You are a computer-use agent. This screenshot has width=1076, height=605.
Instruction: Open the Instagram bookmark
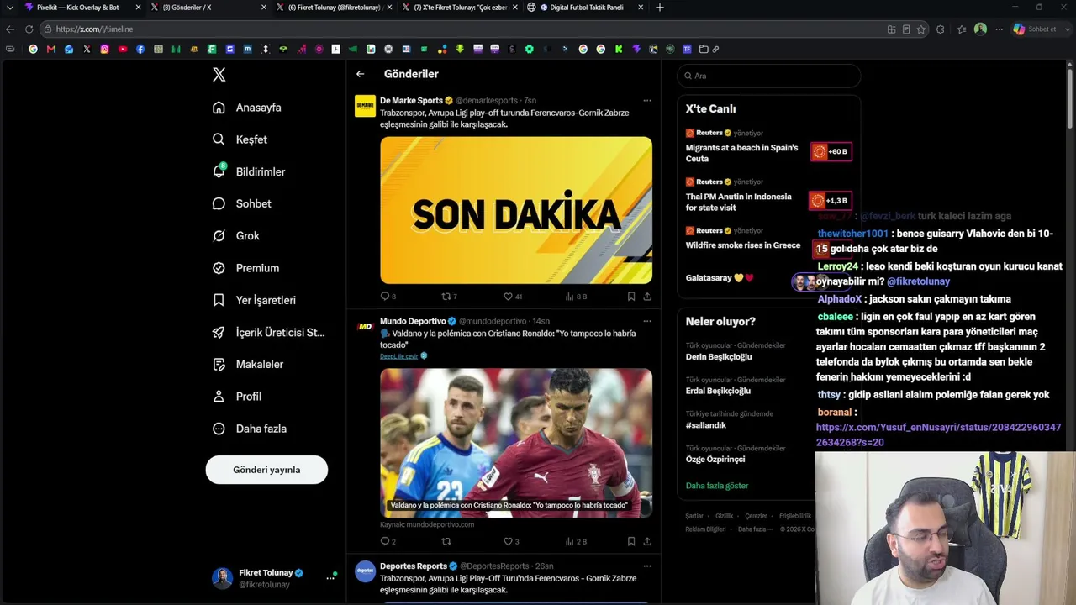point(105,49)
